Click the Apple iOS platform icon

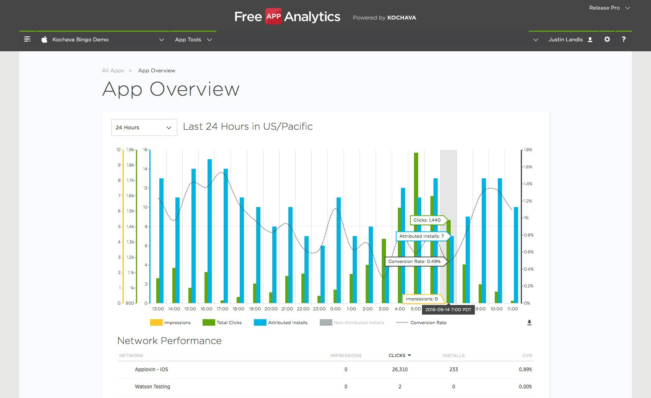coord(44,39)
